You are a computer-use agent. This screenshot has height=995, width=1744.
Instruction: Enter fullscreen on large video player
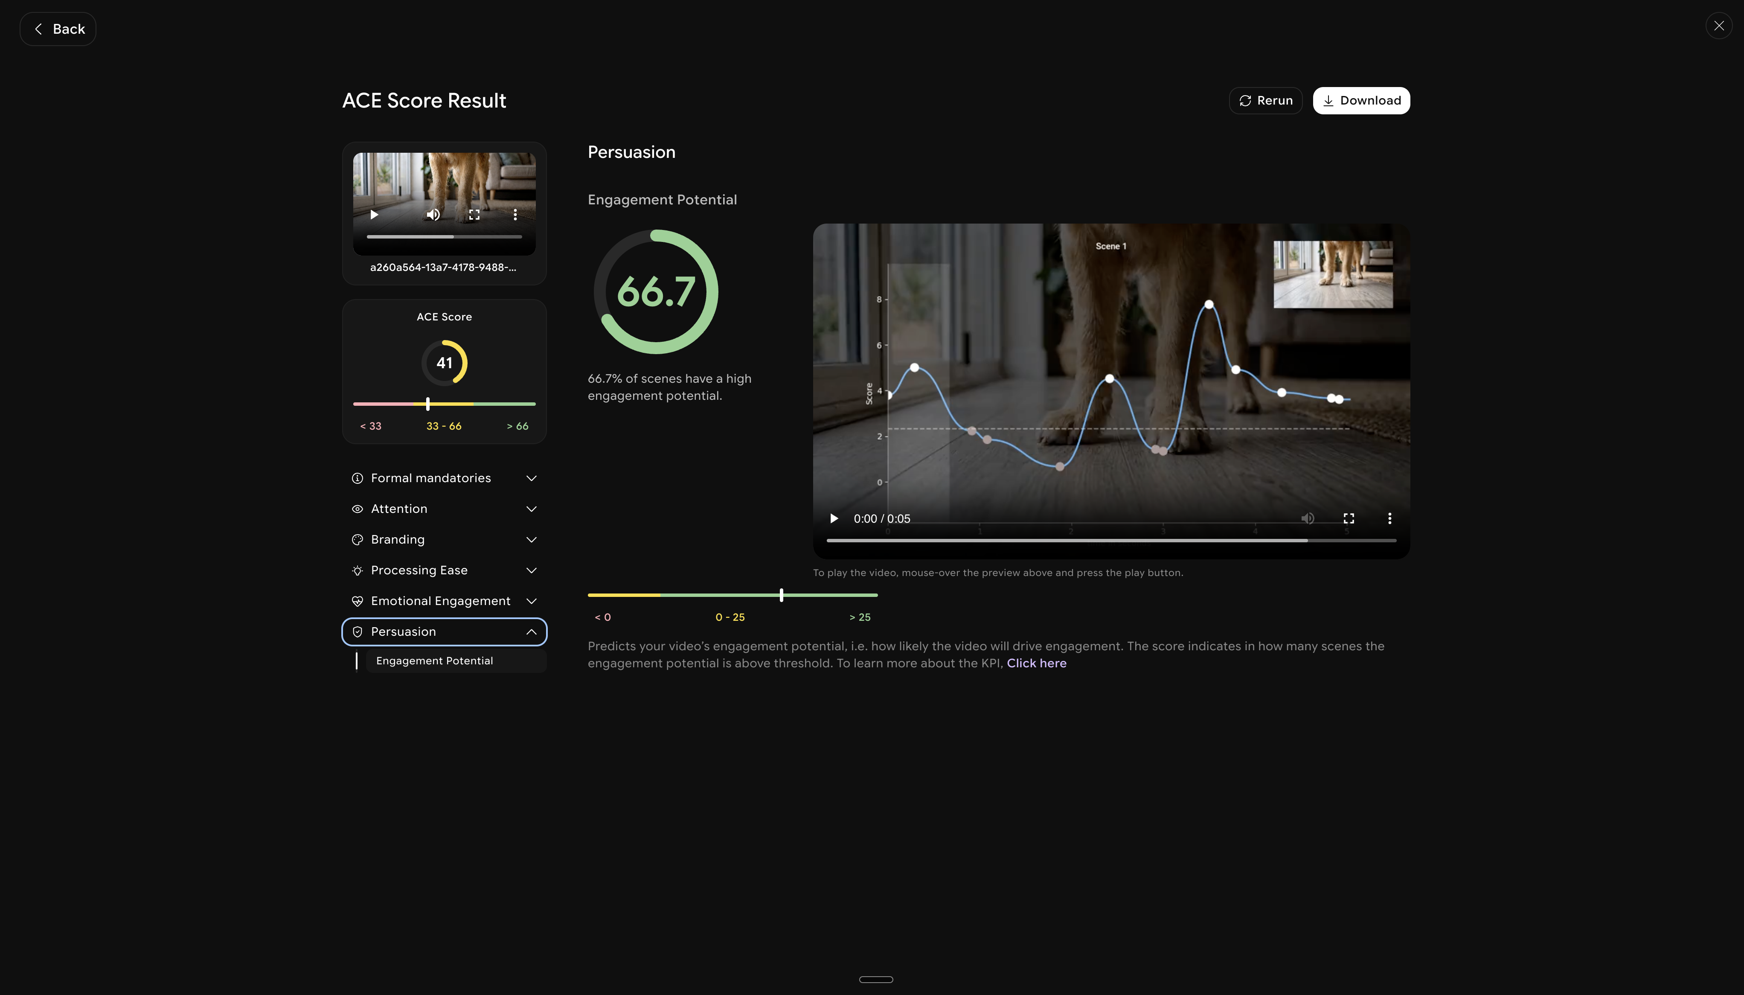click(1349, 519)
